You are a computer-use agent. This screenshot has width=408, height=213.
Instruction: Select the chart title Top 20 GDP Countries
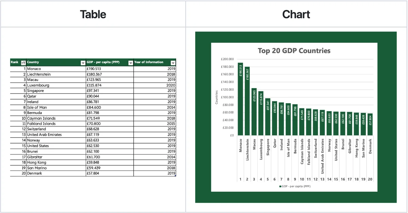pyautogui.click(x=294, y=51)
